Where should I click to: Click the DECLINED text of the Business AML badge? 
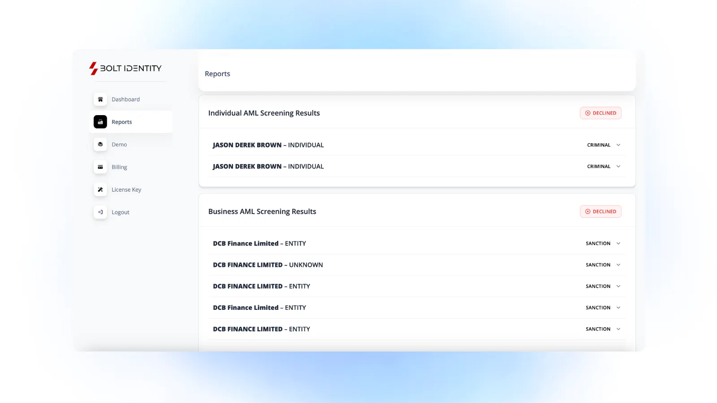(x=605, y=212)
